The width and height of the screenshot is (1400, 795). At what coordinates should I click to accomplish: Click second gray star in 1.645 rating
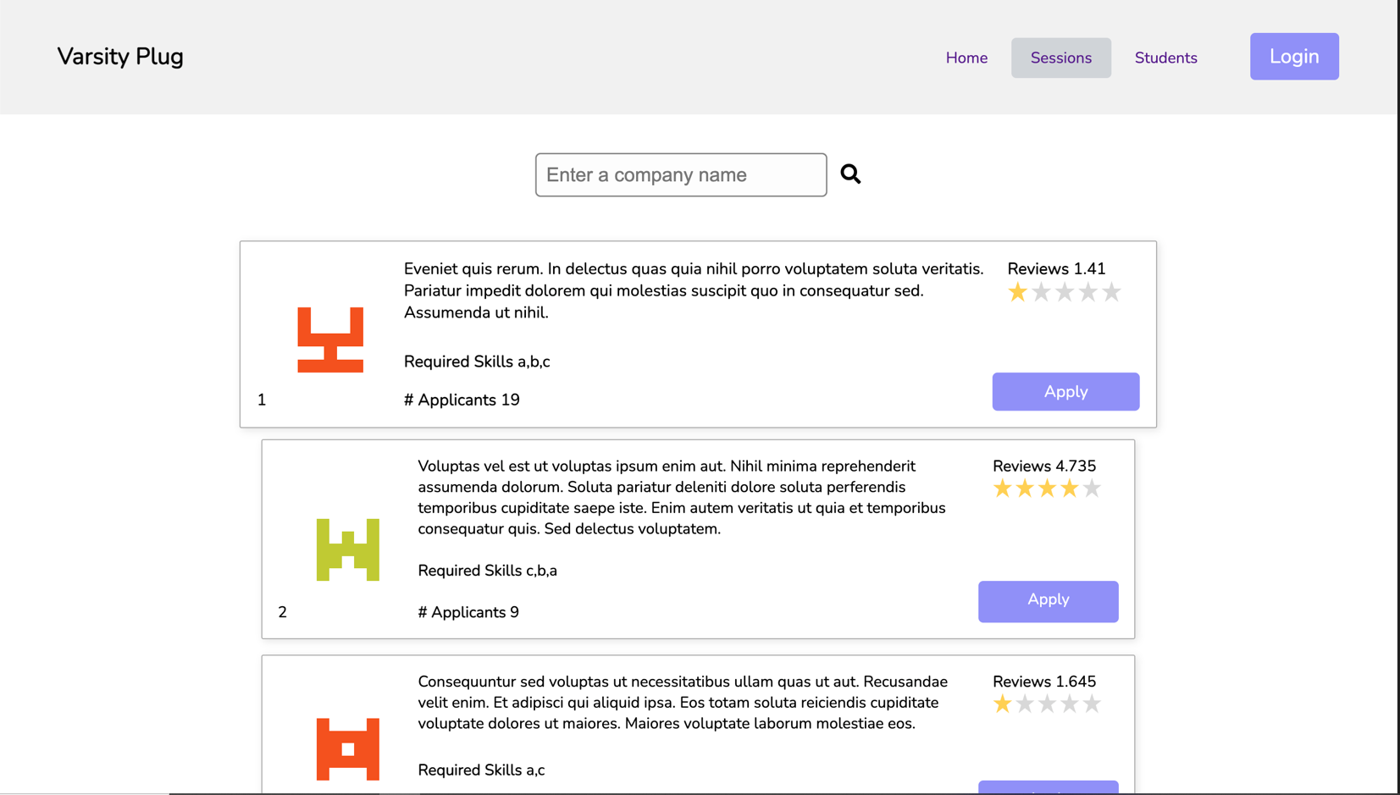click(x=1025, y=704)
